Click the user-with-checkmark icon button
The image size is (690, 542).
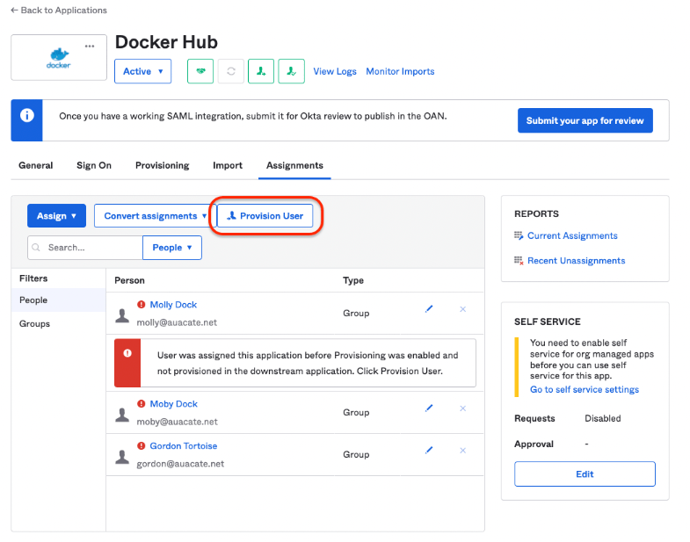pos(291,71)
